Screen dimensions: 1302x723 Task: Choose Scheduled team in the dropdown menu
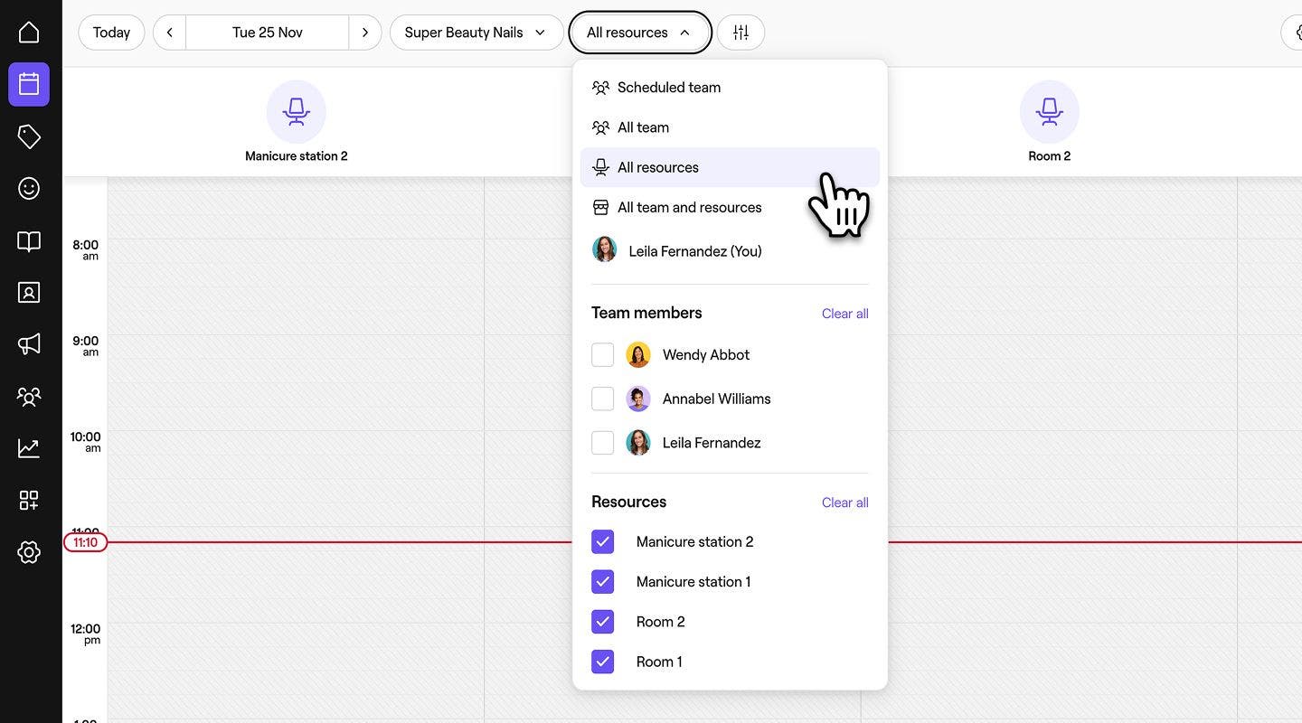[x=668, y=87]
